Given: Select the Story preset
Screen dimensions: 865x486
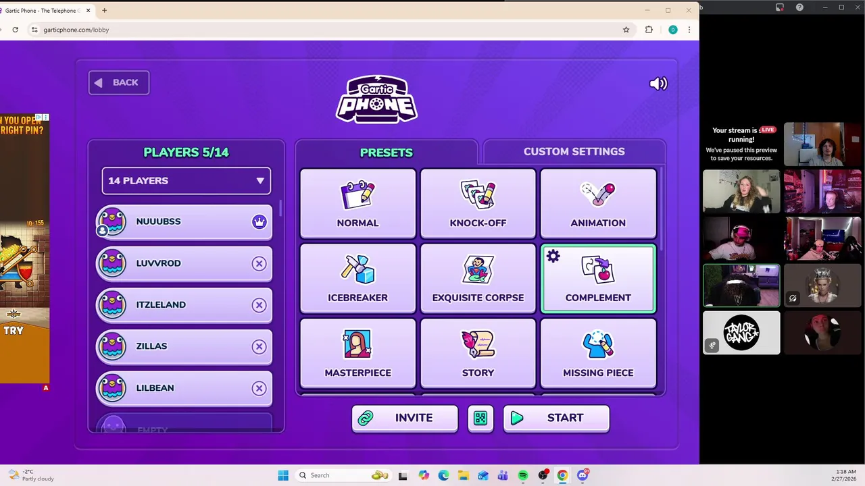Looking at the screenshot, I should click(478, 353).
